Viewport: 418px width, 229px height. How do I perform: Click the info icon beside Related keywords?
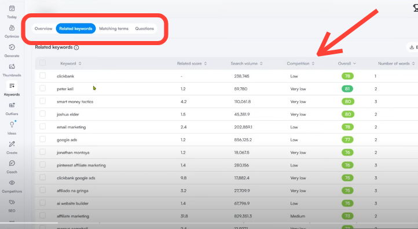(76, 47)
